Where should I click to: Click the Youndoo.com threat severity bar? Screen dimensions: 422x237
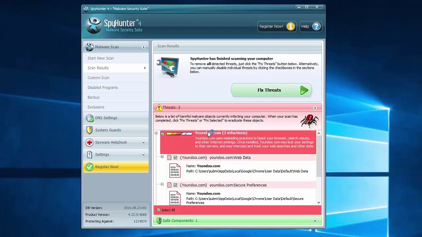point(179,134)
